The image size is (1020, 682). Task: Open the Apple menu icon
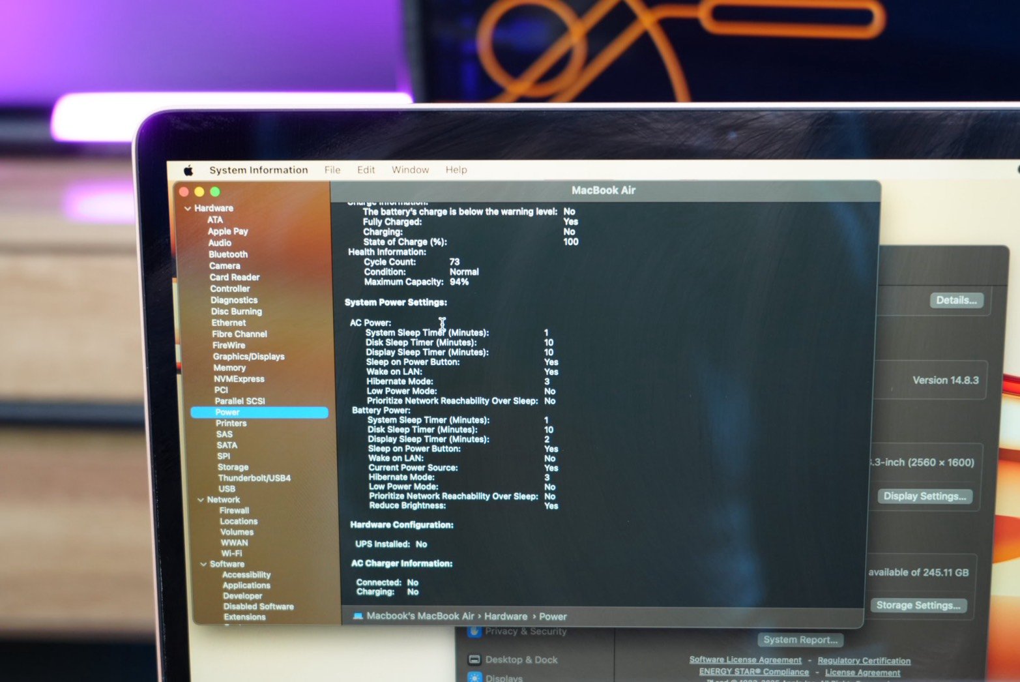click(188, 170)
